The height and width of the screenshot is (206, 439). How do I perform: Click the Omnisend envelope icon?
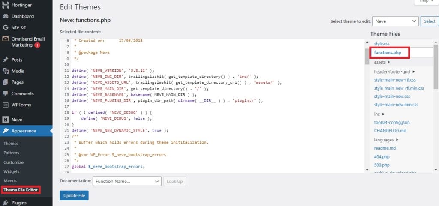tap(5, 39)
